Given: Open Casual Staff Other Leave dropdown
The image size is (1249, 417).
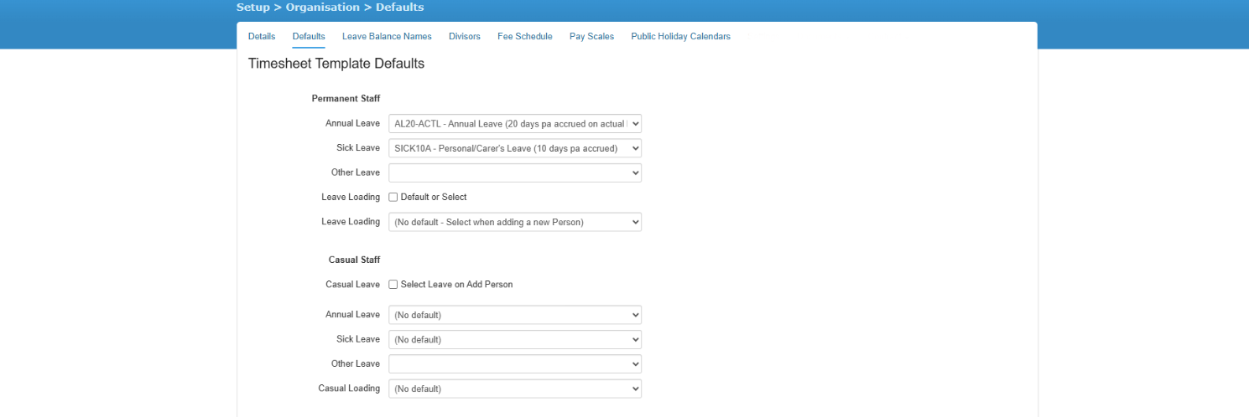Looking at the screenshot, I should tap(515, 364).
